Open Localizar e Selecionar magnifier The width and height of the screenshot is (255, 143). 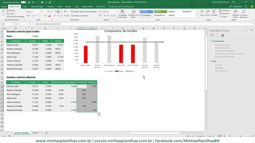[244, 12]
